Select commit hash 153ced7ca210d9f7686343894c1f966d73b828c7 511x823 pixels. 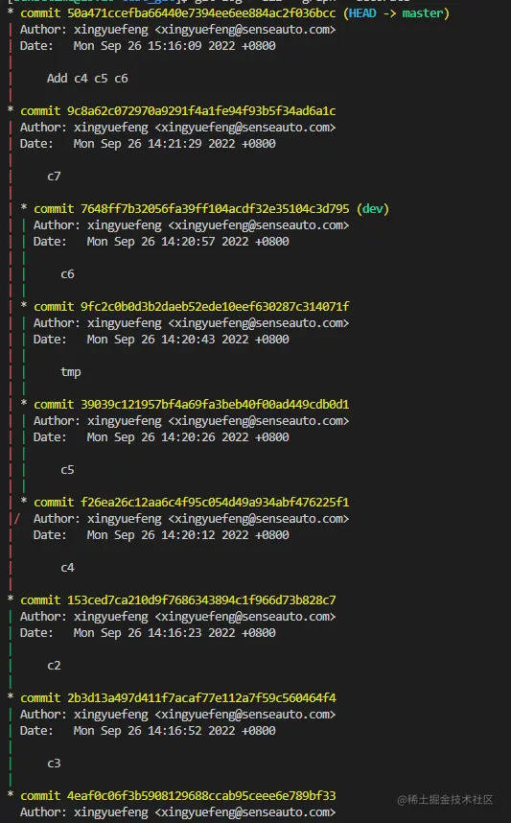click(201, 600)
